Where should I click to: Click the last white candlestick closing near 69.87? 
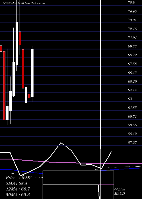click(x=32, y=73)
